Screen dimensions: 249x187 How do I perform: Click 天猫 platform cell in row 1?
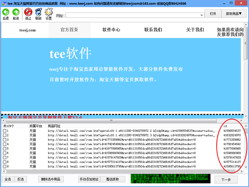(x=32, y=131)
